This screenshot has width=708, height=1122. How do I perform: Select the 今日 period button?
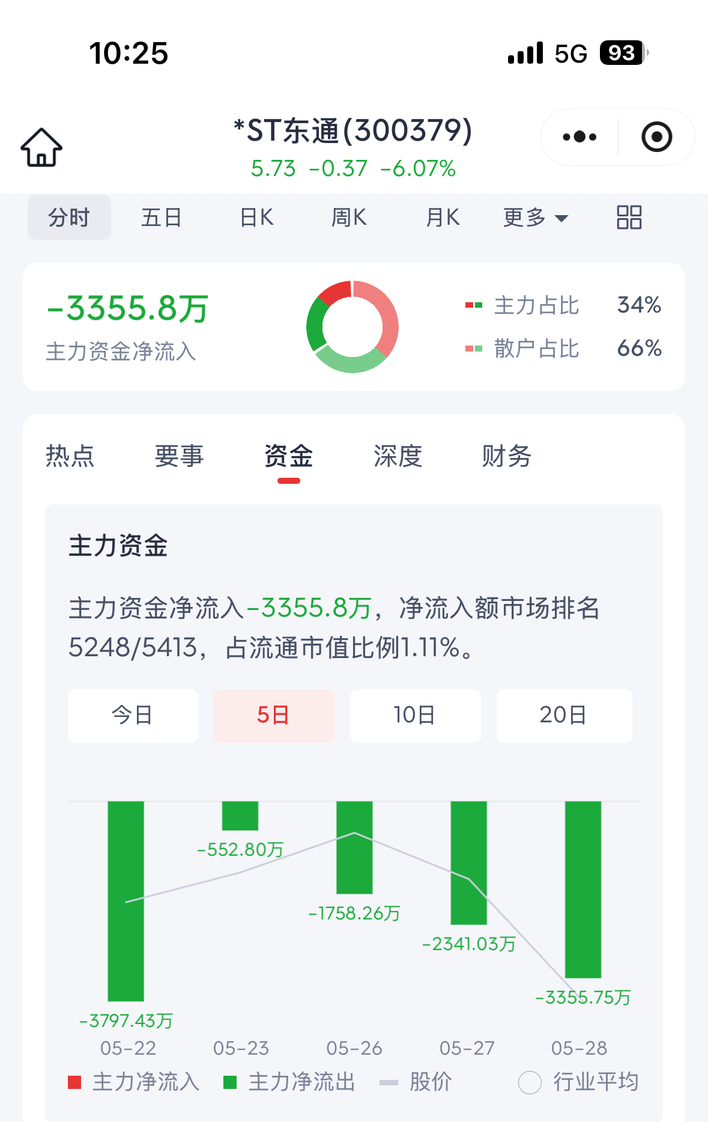(133, 716)
